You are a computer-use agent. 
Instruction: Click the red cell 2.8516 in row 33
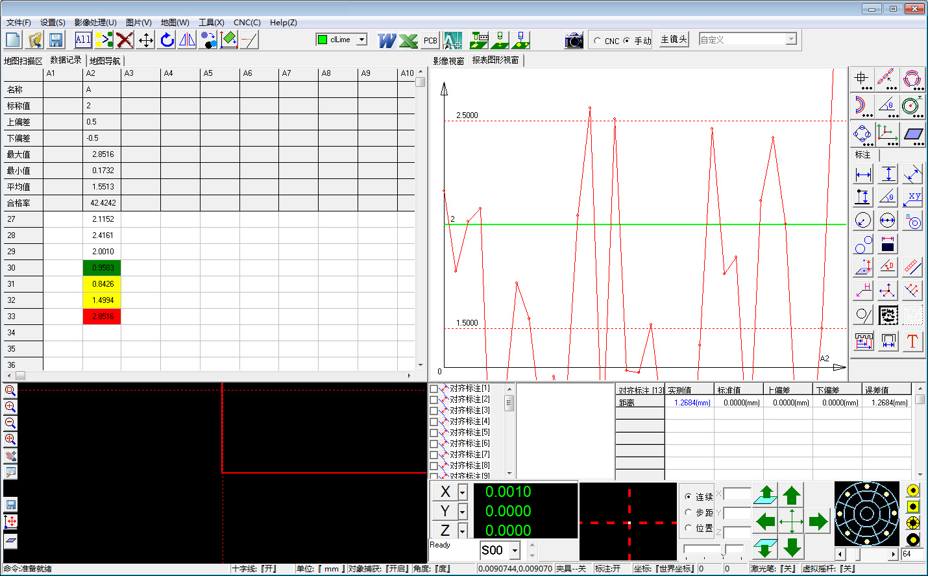pos(102,317)
